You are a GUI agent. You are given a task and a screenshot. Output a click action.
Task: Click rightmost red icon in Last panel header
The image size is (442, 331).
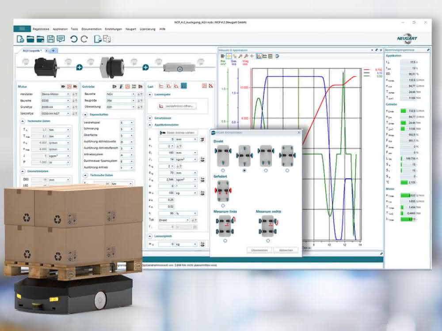(x=211, y=86)
